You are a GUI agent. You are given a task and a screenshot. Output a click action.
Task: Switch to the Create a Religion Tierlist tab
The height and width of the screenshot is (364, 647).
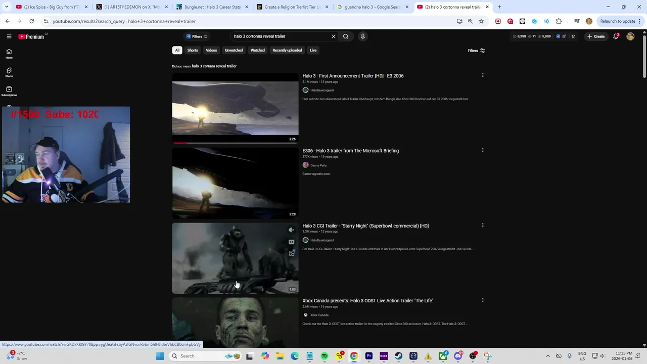(x=292, y=7)
